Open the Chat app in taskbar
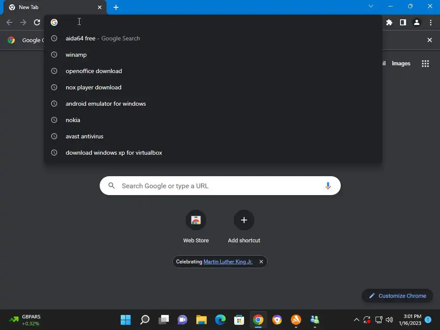 182,320
